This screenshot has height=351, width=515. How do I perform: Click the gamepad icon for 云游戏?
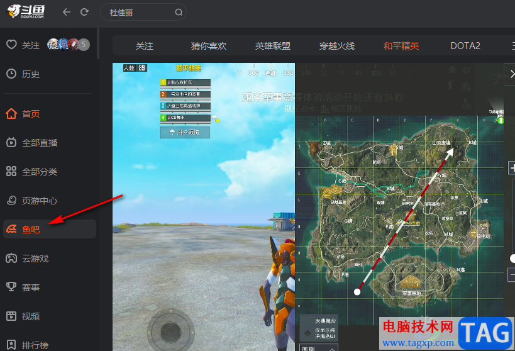(11, 258)
